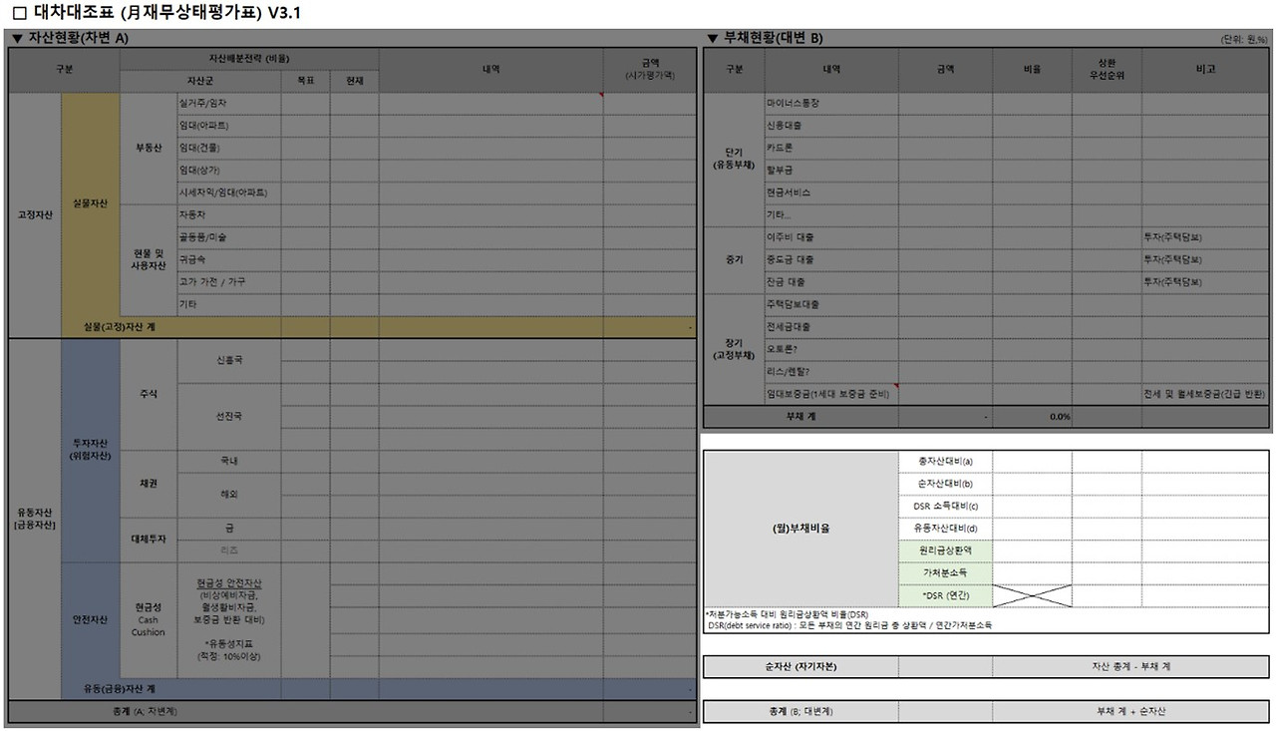Viewport: 1276px width, 731px height.
Task: Select the 신용대출 row label
Action: (831, 126)
